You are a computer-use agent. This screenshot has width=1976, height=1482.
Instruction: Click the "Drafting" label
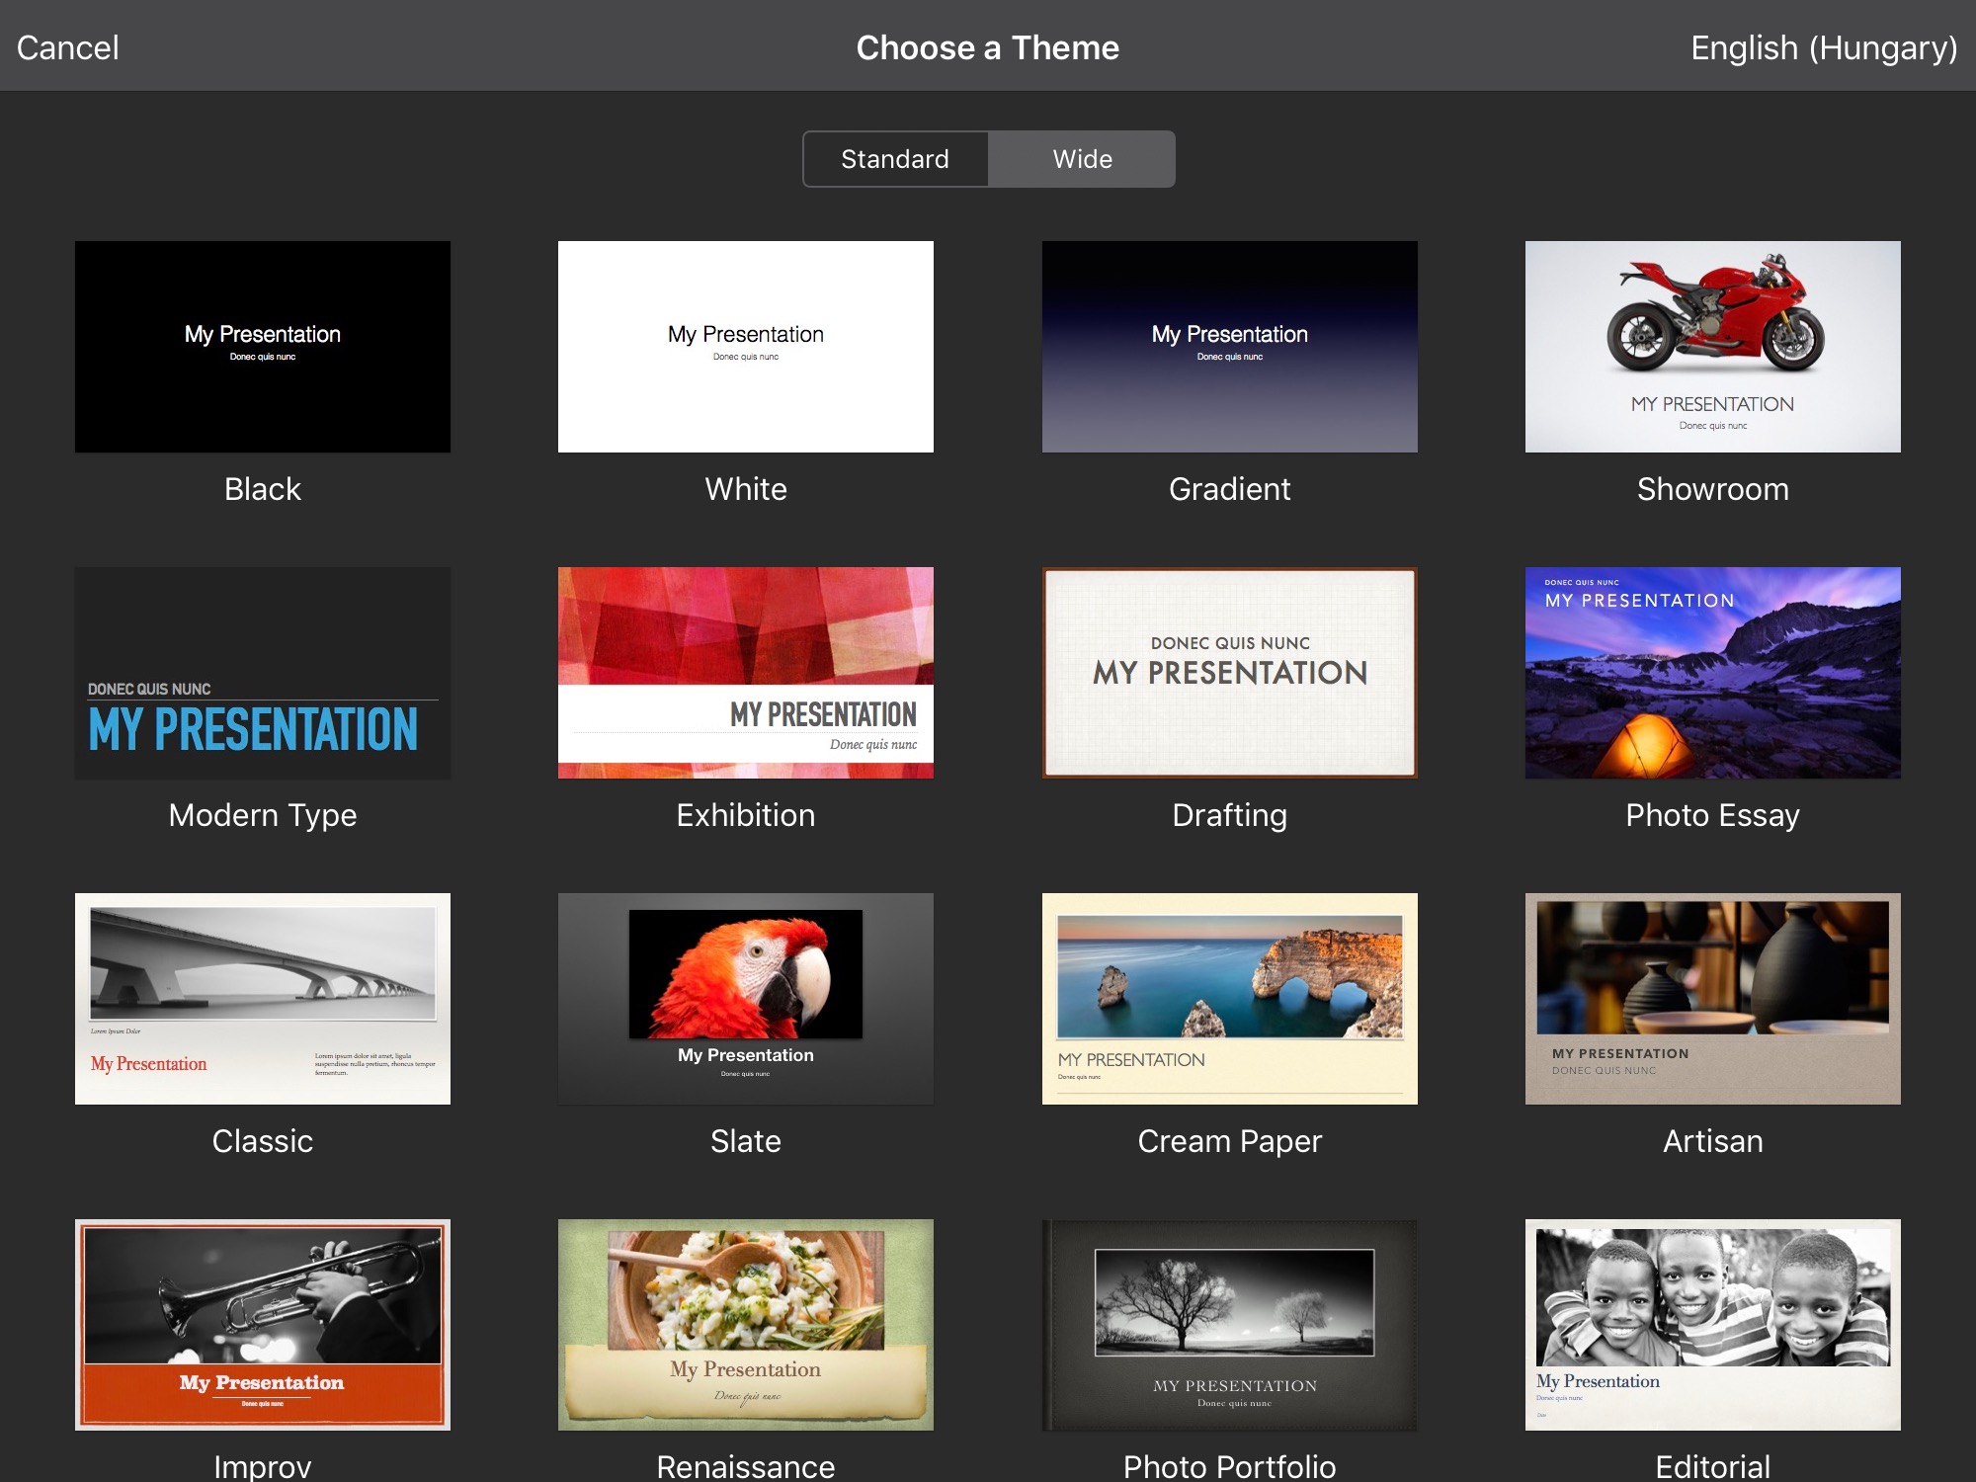(x=1230, y=815)
